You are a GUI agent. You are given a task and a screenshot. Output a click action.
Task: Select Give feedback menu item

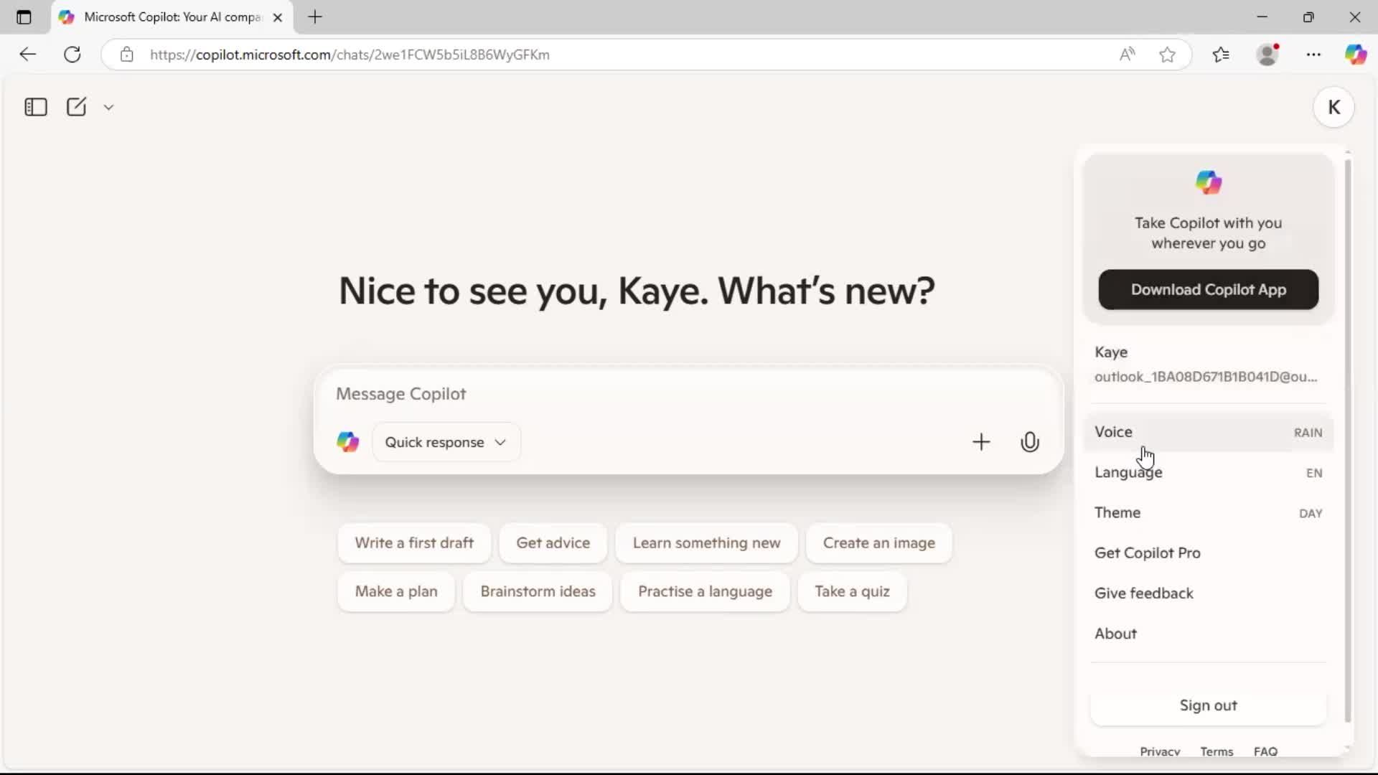tap(1208, 593)
